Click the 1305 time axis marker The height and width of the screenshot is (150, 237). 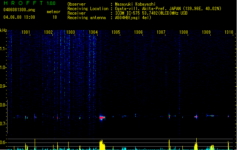point(116,32)
